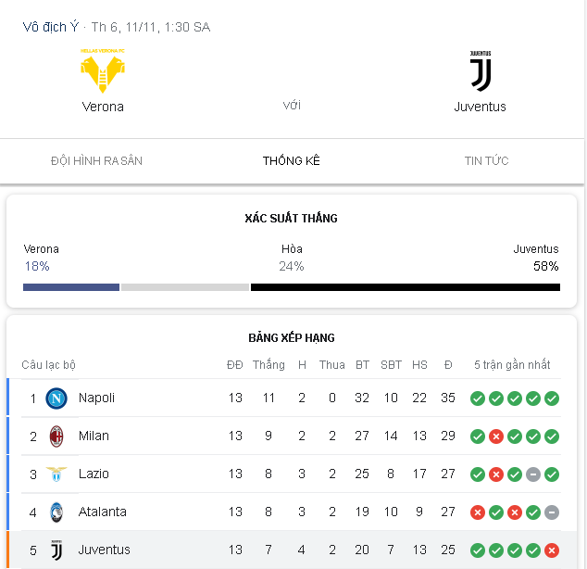Click Juventus's red loss icon in last five
The height and width of the screenshot is (569, 587).
point(552,550)
